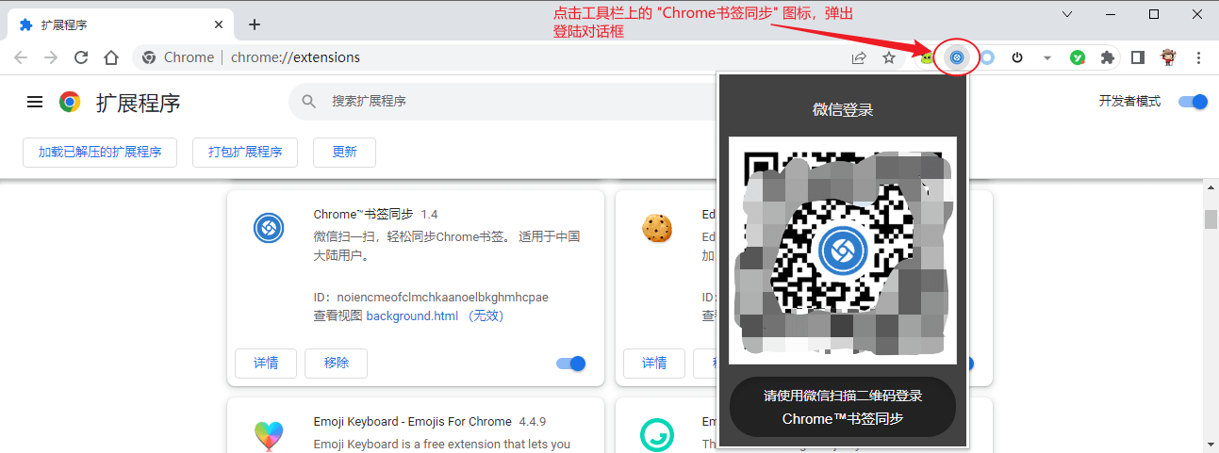Viewport: 1219px width, 453px height.
Task: Click the cookie extension icon
Action: [x=657, y=227]
